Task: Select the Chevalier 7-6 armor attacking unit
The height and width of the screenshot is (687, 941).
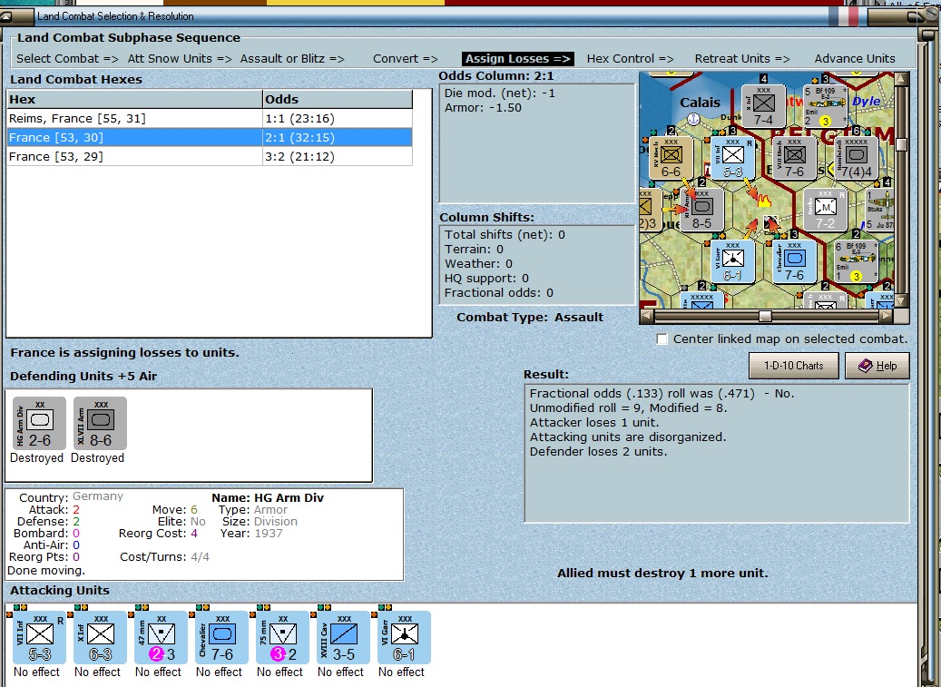Action: 222,637
